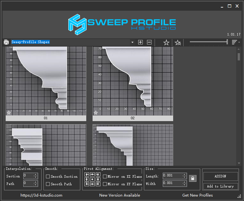Open the https://3d-kstudio.com link
Viewport: 244px width, 201px height.
click(41, 195)
